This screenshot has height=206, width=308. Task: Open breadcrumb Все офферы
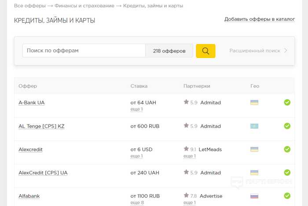[30, 6]
